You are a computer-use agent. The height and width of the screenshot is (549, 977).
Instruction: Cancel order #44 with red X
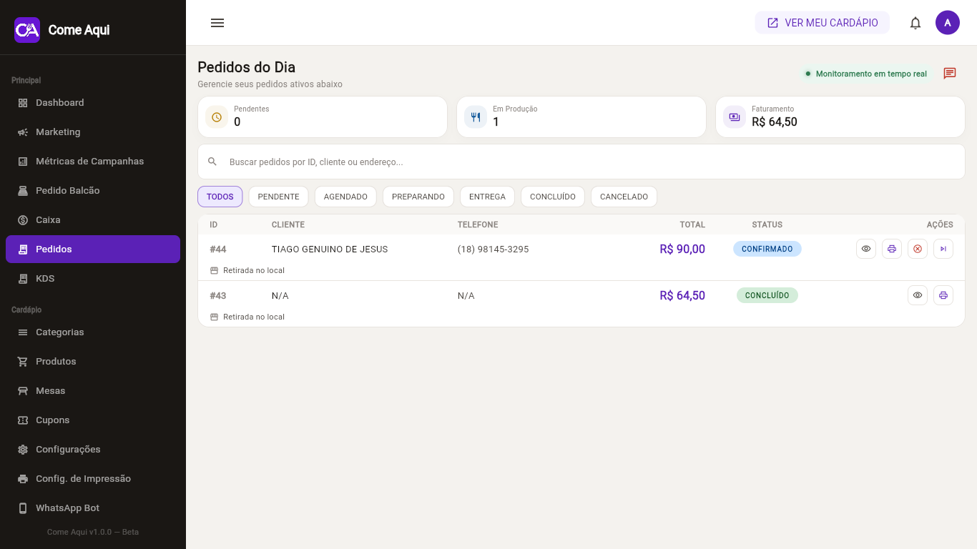pos(918,249)
